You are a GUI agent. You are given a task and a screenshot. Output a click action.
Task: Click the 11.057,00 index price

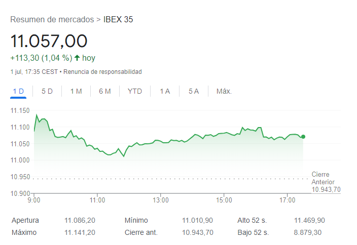[49, 41]
